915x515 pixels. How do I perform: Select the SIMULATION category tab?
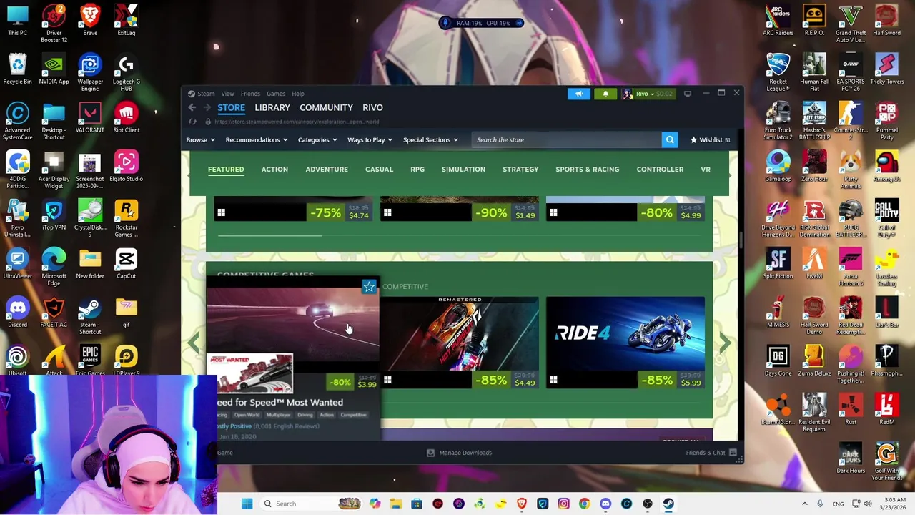click(x=463, y=170)
